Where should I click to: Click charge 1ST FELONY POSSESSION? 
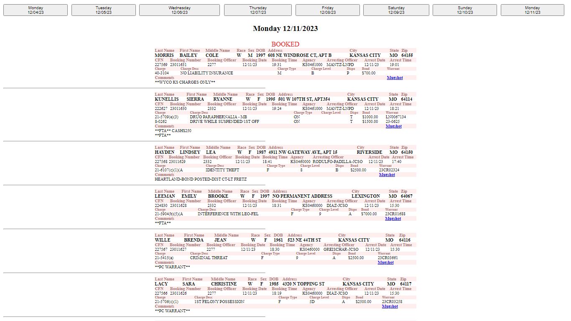pos(219,302)
